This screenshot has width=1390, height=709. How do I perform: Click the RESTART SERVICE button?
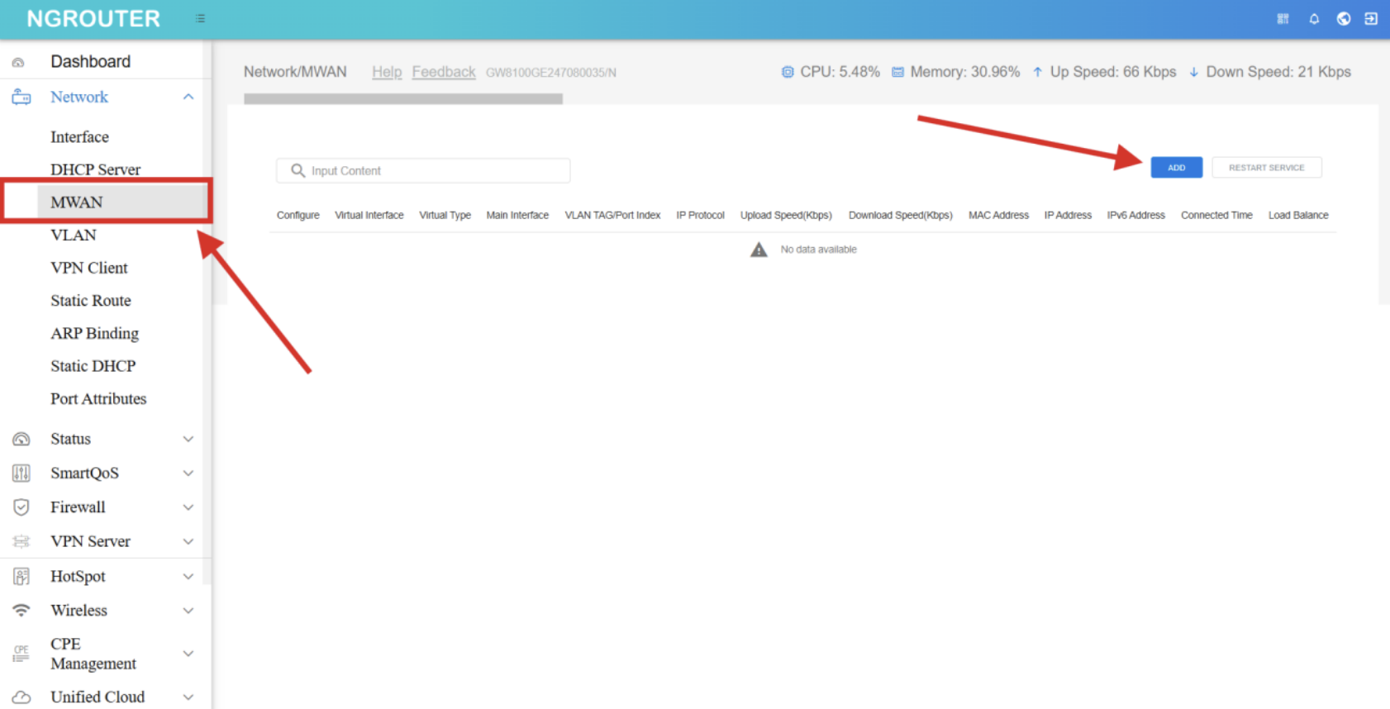pos(1266,168)
